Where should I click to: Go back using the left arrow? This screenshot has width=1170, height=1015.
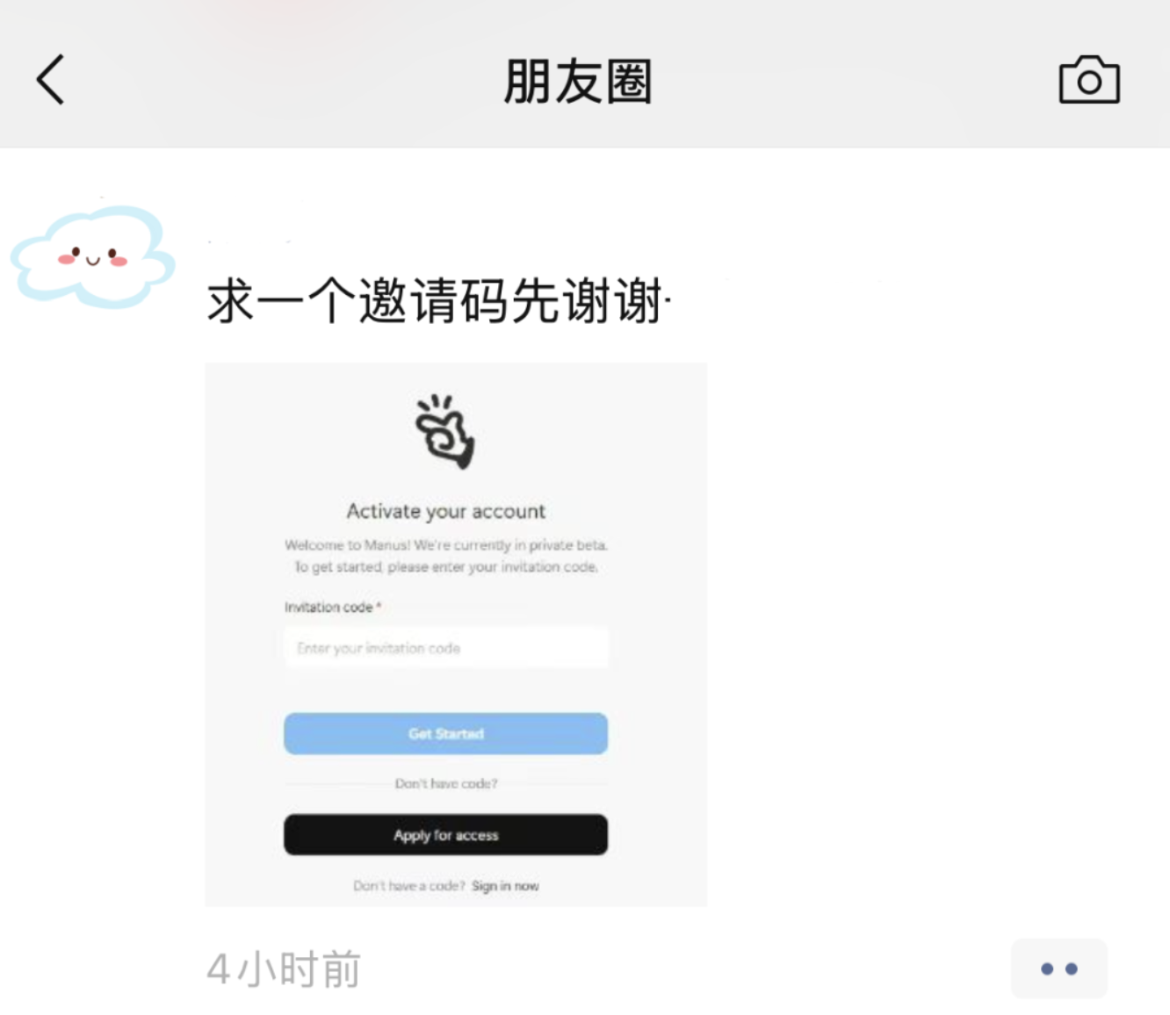pos(50,80)
